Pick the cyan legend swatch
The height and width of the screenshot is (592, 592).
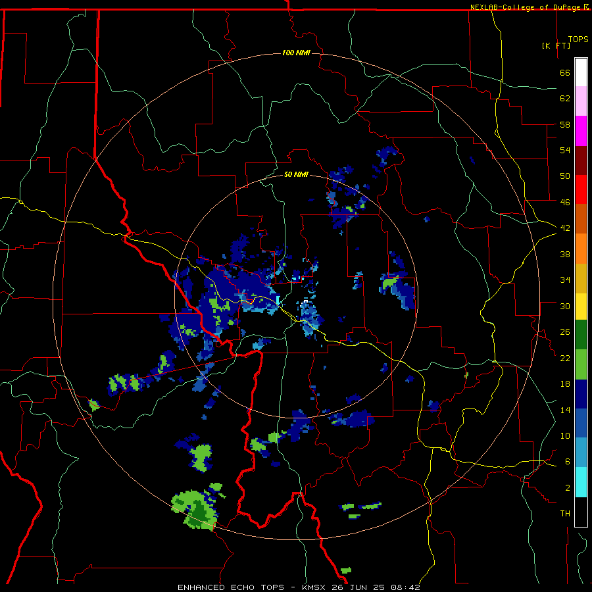[x=581, y=482]
